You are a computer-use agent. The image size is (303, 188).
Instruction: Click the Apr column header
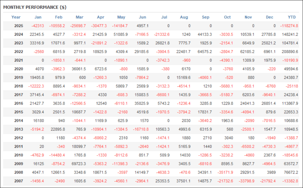coord(101,17)
